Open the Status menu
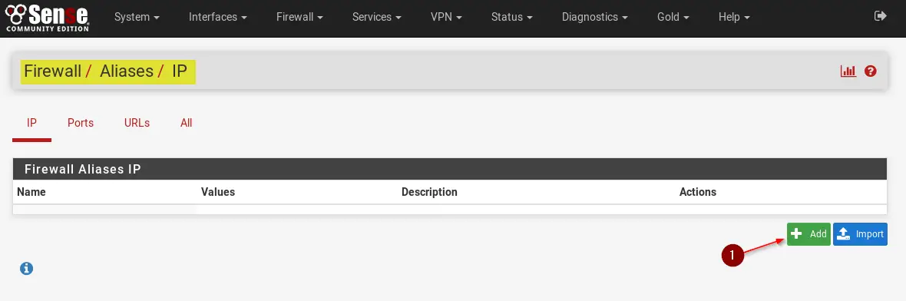The width and height of the screenshot is (906, 301). [511, 18]
